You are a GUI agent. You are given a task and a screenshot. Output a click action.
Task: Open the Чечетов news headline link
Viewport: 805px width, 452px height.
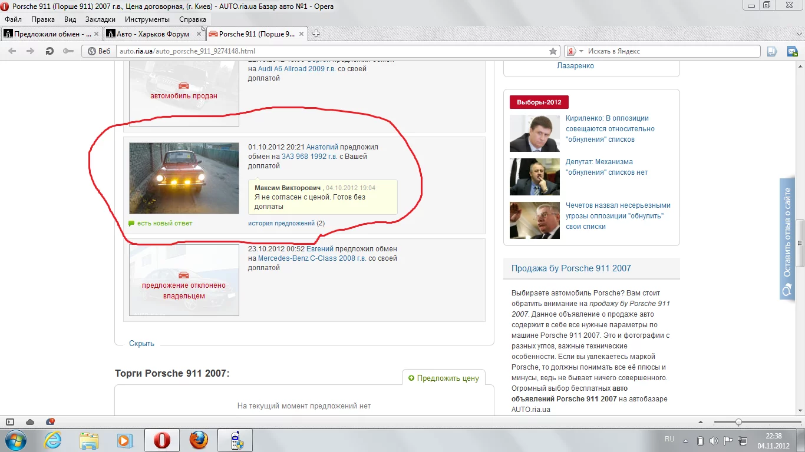coord(618,216)
